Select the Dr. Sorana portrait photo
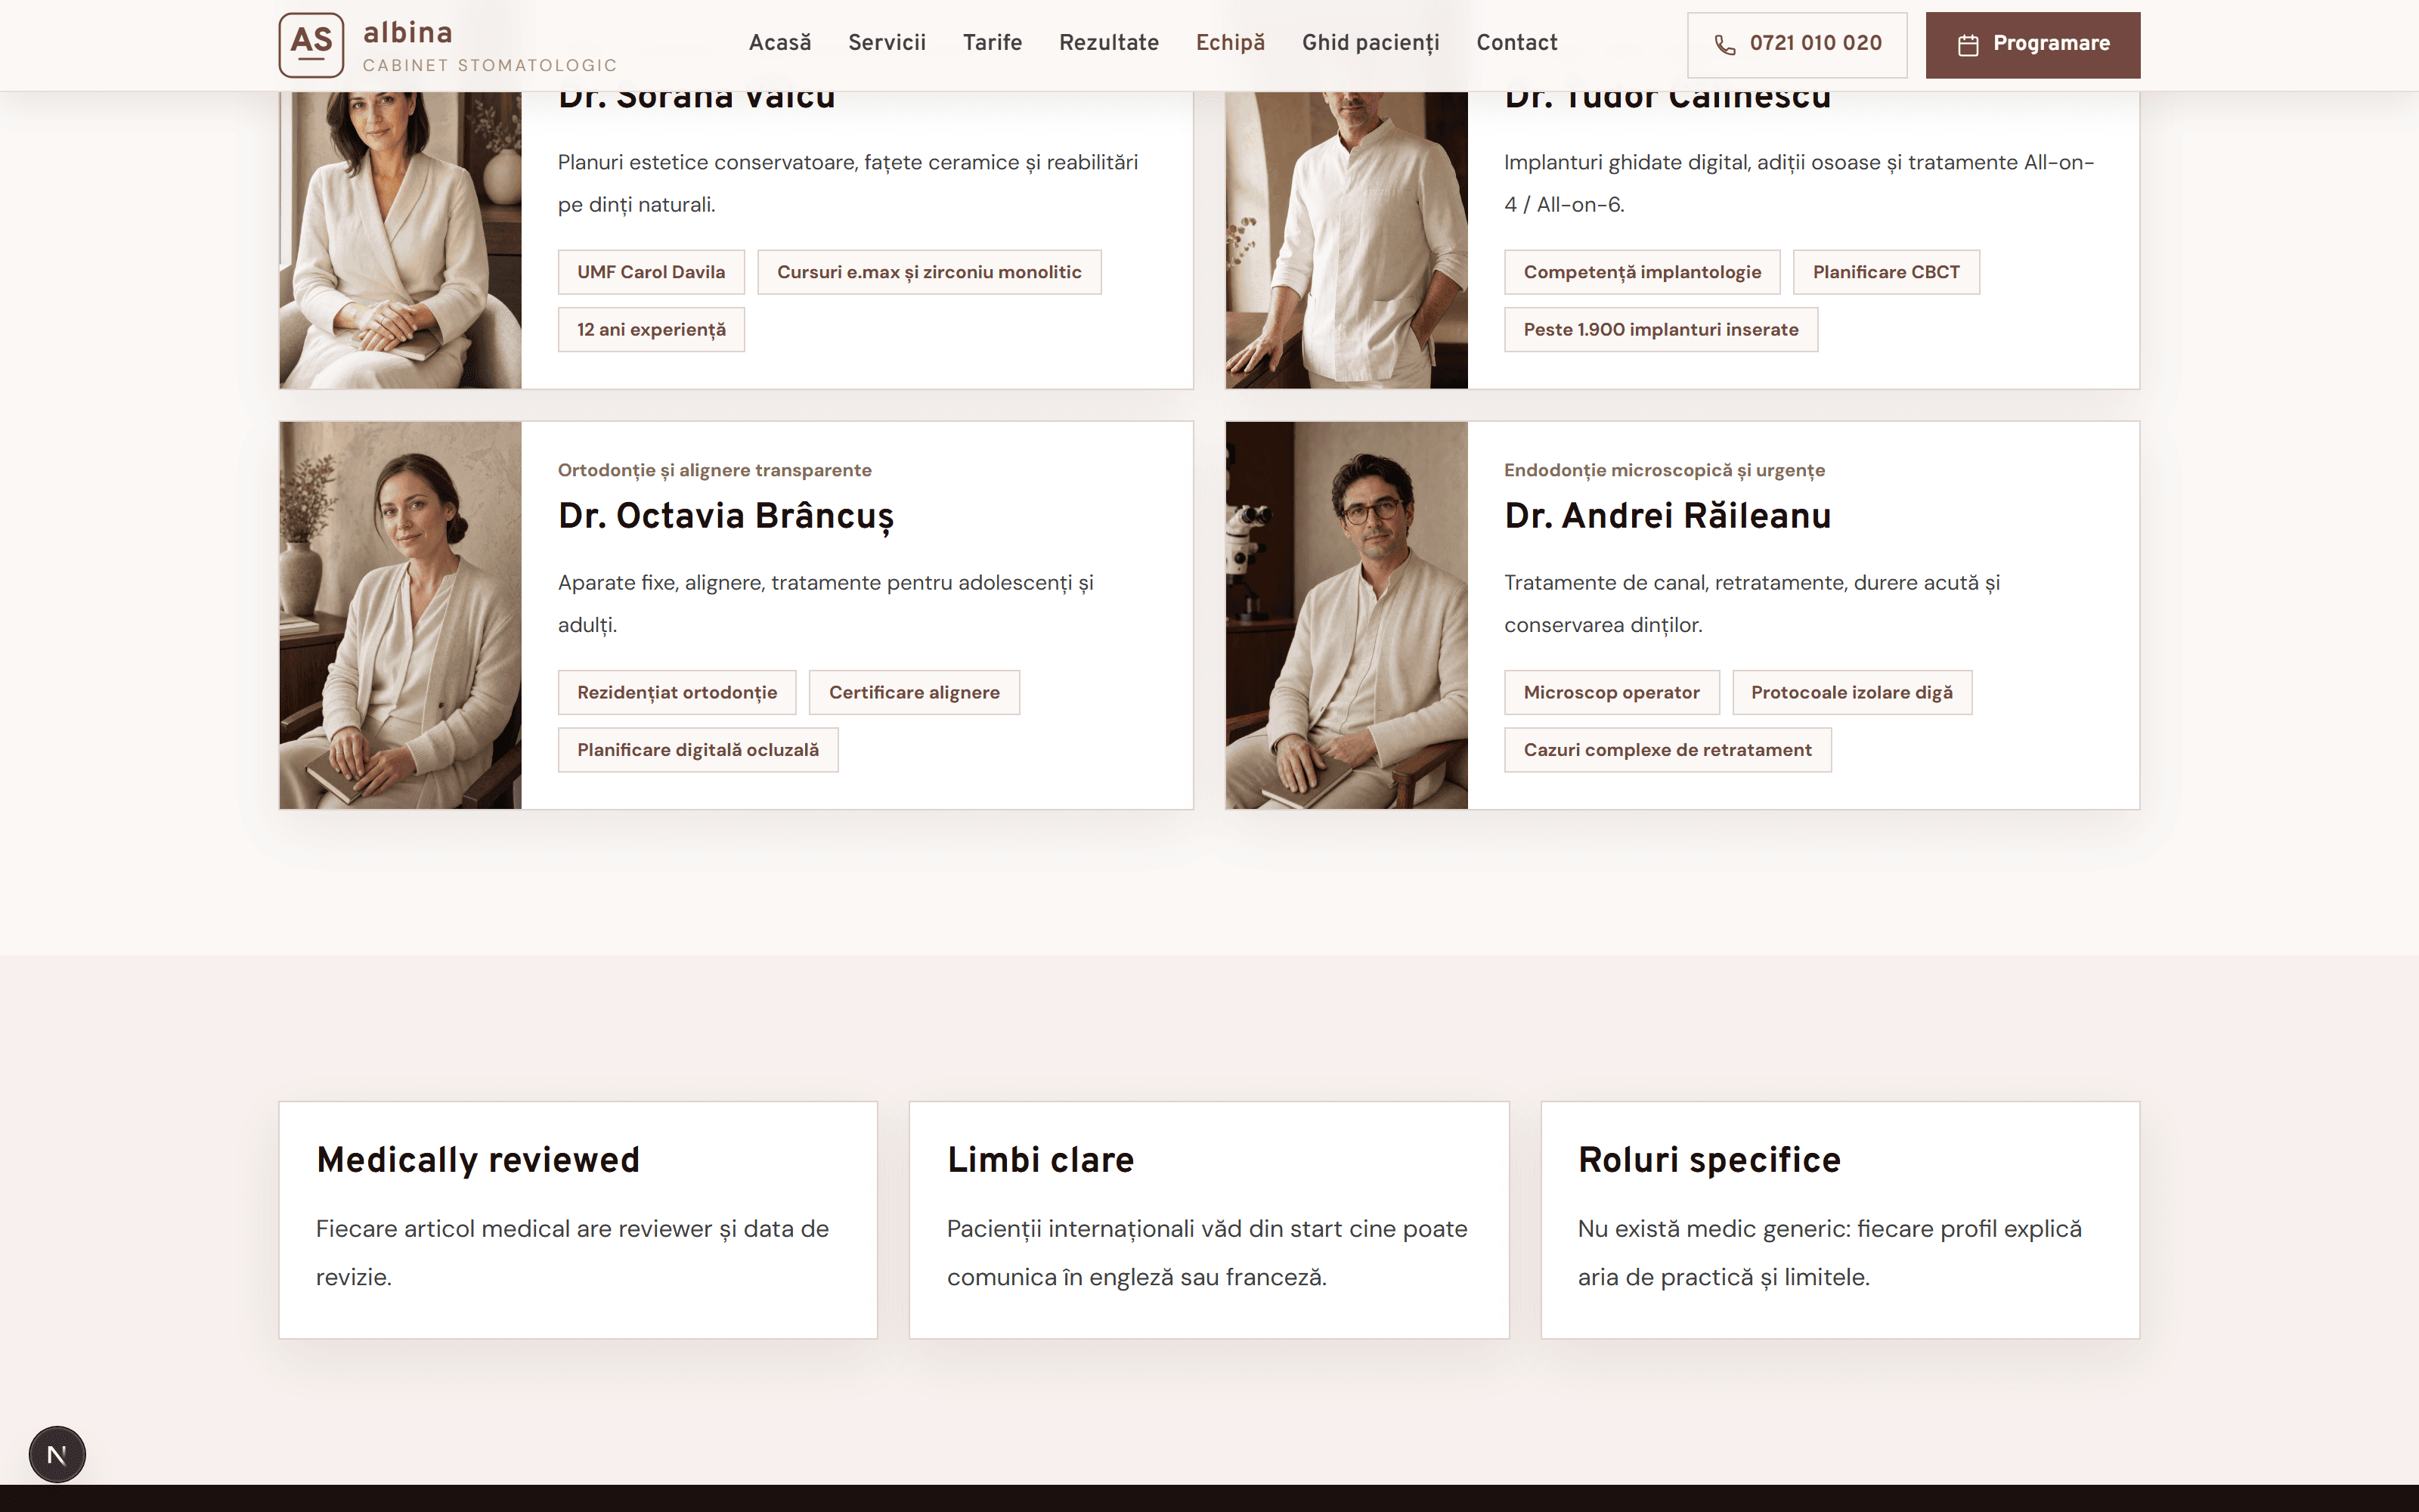Image resolution: width=2419 pixels, height=1512 pixels. coord(400,240)
